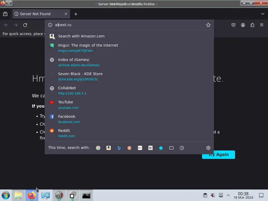The image size is (268, 201).
Task: Search in history with clock shortcut
Action: pyautogui.click(x=182, y=148)
